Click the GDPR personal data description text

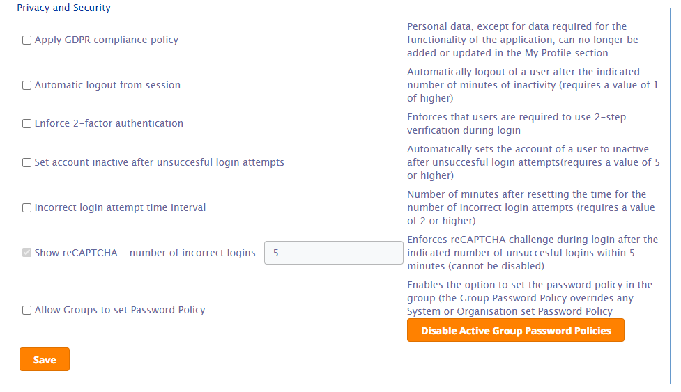(522, 40)
